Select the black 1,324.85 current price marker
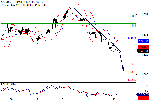This screenshot has width=149, height=101. click(143, 51)
